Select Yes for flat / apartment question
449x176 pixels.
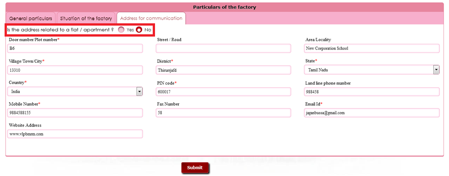pos(122,30)
